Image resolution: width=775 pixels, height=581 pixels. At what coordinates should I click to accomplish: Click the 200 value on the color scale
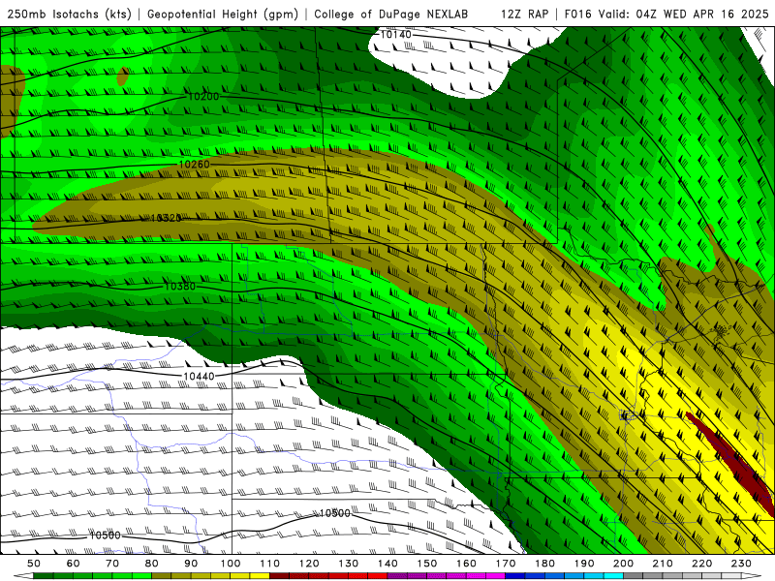point(623,564)
